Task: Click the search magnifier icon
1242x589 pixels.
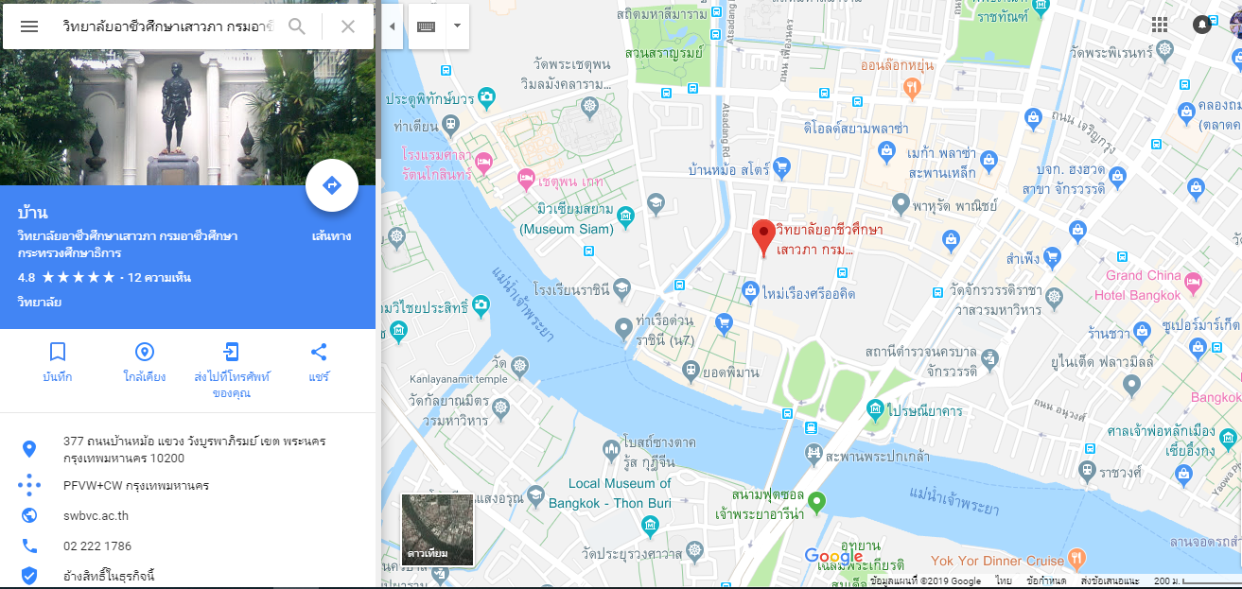Action: tap(297, 26)
